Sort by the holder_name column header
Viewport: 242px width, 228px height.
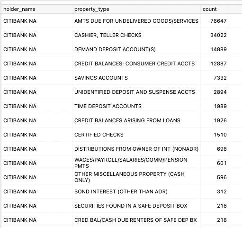36,9
